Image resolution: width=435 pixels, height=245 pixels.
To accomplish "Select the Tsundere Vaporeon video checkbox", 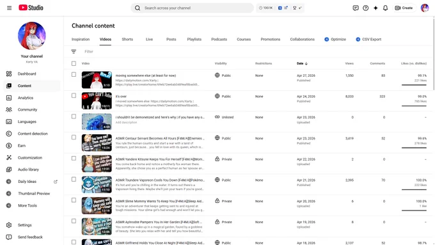I will click(x=74, y=179).
